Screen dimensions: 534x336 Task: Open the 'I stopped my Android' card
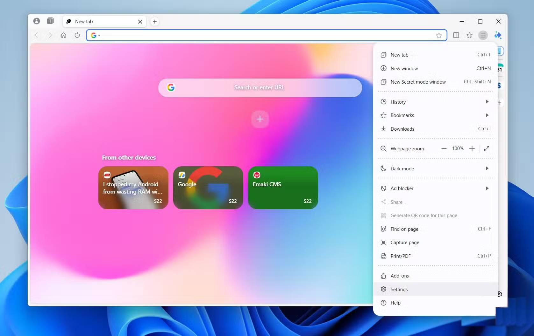133,188
